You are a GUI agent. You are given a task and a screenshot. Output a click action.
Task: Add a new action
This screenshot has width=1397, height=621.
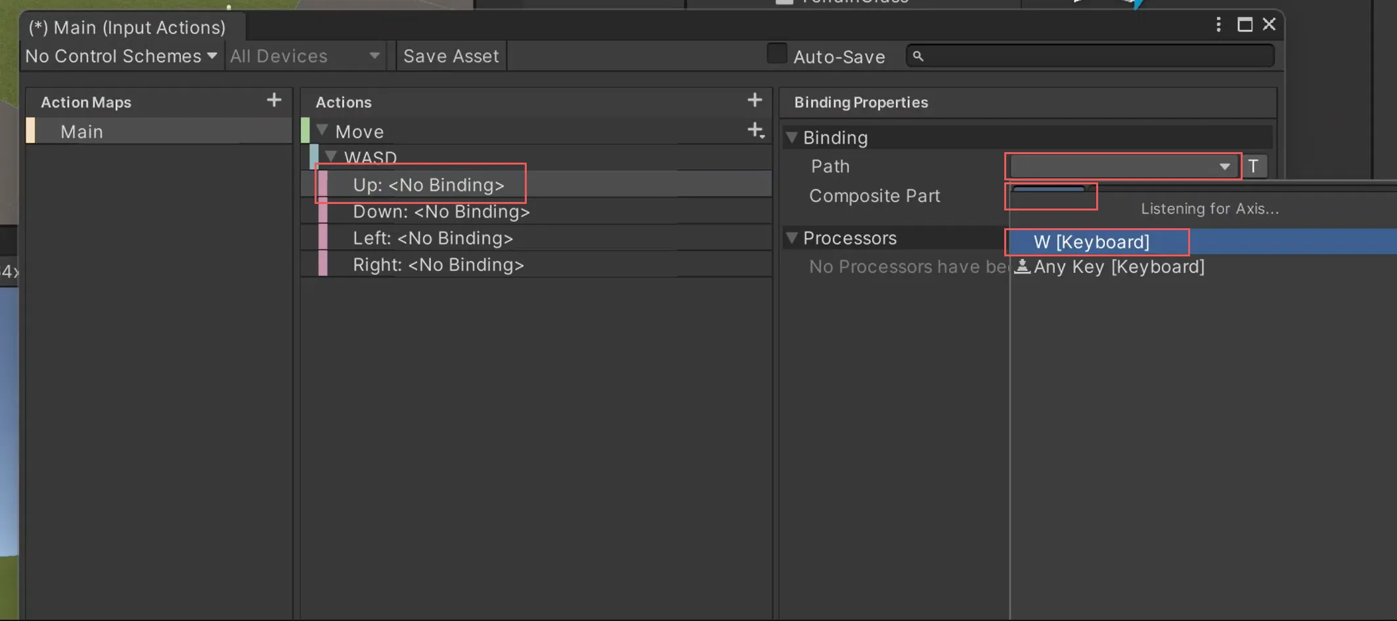[x=755, y=100]
